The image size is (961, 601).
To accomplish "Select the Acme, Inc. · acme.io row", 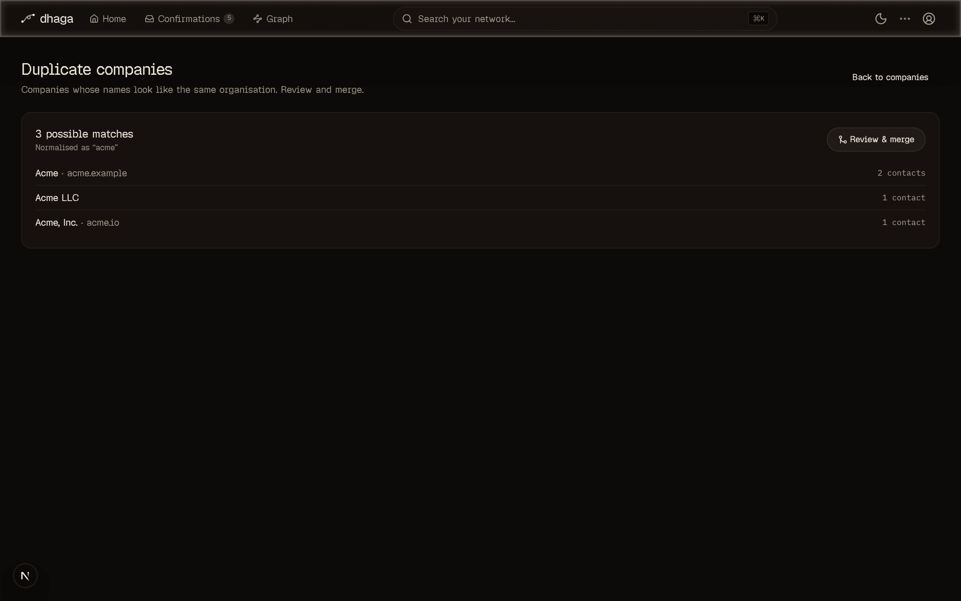I will (x=480, y=223).
